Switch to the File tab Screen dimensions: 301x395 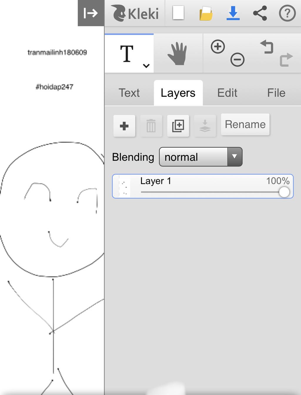[x=276, y=93]
